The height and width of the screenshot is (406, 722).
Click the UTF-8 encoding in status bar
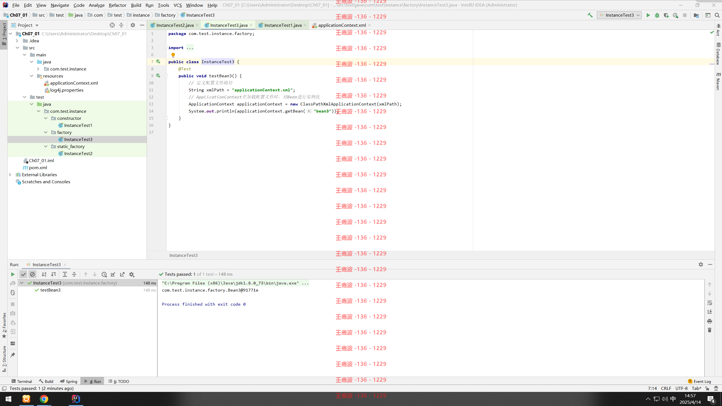click(x=681, y=388)
